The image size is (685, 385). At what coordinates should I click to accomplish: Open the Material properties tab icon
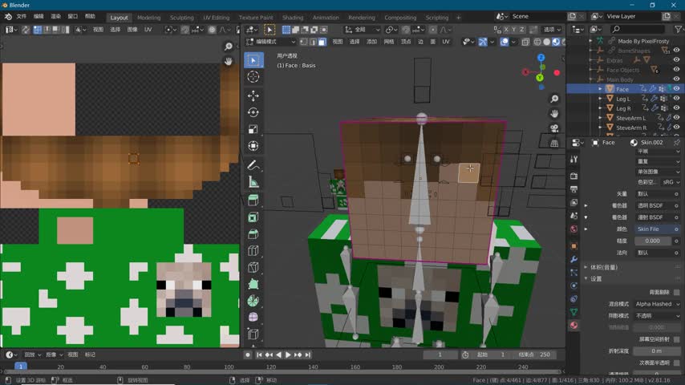point(574,326)
